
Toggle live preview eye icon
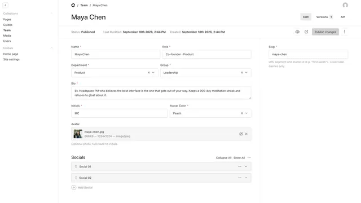297,32
